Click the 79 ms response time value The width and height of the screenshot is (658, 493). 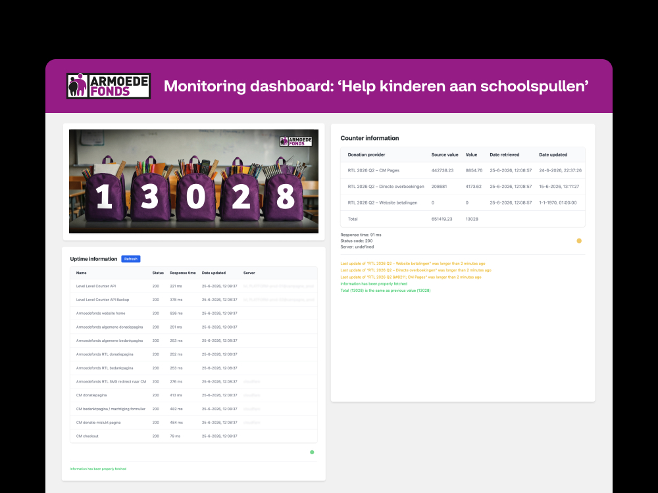(175, 436)
